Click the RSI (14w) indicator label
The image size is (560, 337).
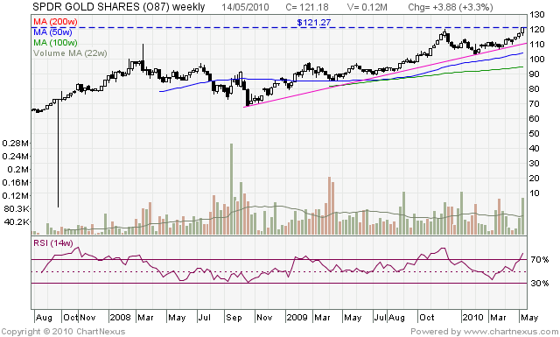[x=52, y=243]
